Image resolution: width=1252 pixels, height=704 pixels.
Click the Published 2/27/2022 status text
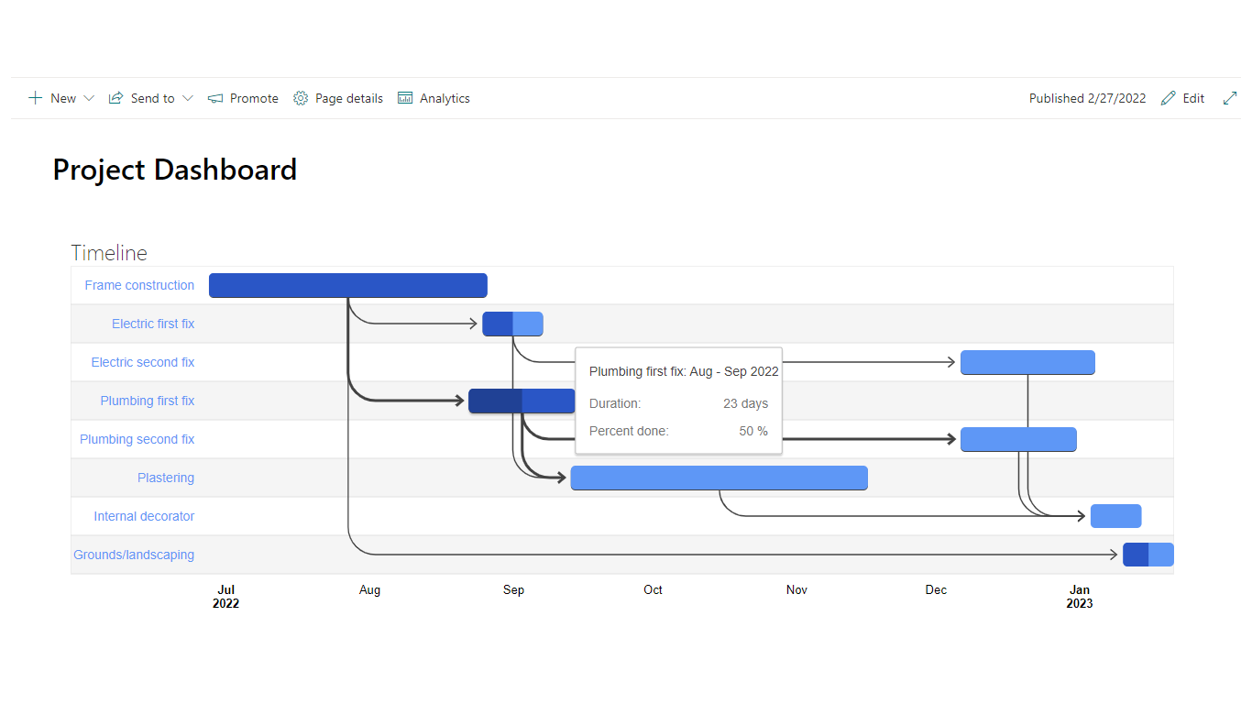coord(1087,98)
